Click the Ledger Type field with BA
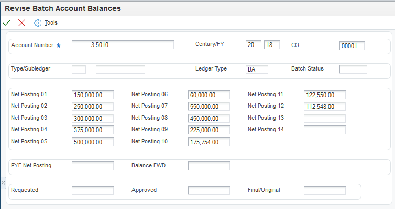Screen dimensions: 395x209 click(x=257, y=69)
